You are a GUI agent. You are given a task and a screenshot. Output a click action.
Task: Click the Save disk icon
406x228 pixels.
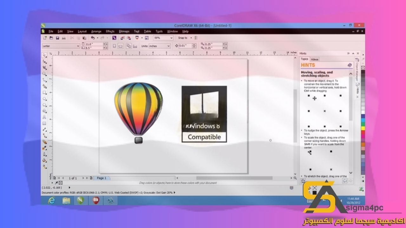[57, 38]
